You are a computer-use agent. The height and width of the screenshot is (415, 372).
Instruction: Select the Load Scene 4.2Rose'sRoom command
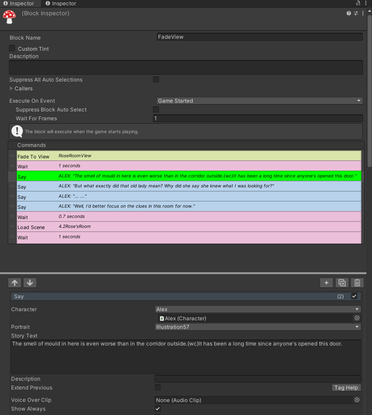click(x=189, y=227)
